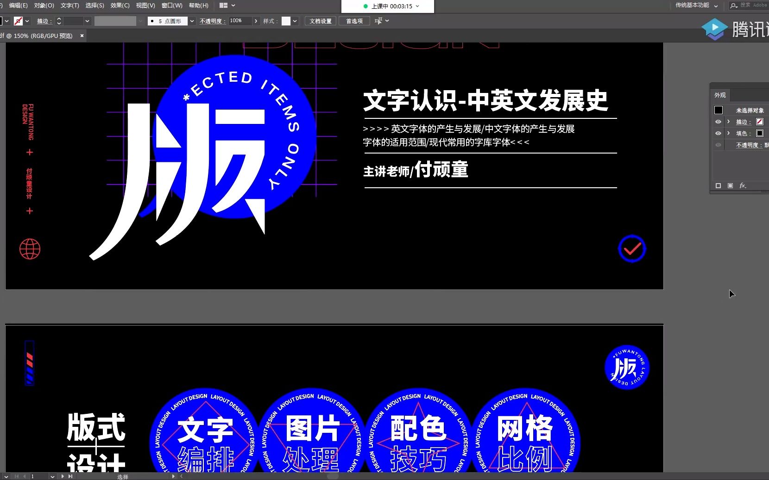
Task: Open the 传统基本功能 workspace switcher
Action: point(696,6)
